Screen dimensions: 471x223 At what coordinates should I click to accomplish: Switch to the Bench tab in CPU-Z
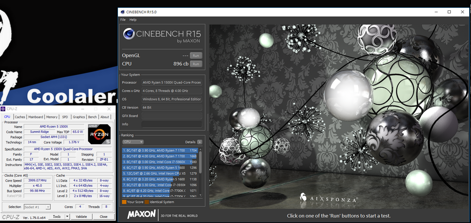point(92,117)
